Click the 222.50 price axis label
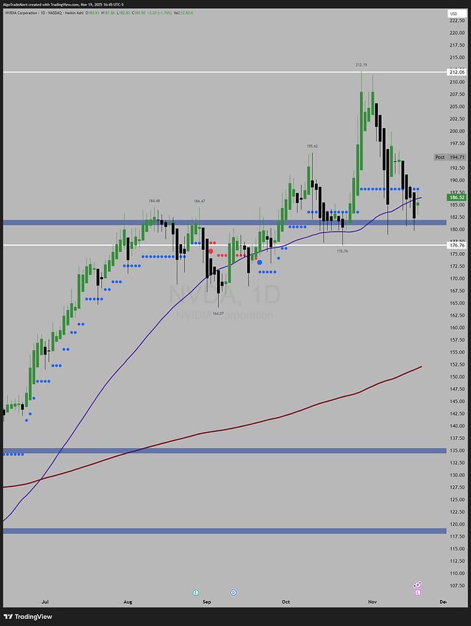 point(457,21)
